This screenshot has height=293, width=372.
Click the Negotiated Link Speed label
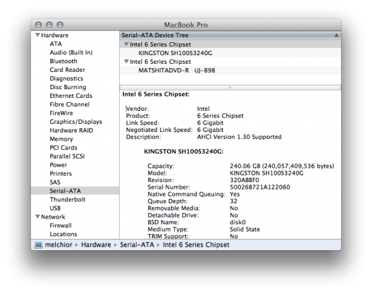click(x=159, y=130)
